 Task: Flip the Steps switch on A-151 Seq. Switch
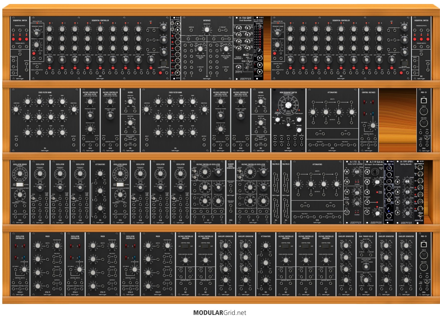(x=420, y=216)
